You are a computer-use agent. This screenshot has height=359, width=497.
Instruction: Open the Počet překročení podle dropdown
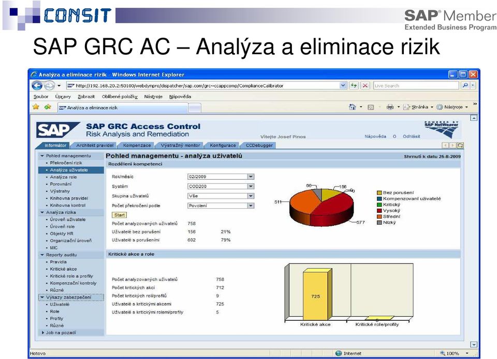click(251, 206)
